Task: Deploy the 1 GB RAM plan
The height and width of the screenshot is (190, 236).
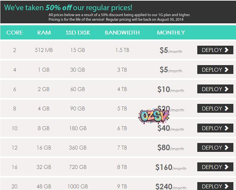Action: point(215,70)
